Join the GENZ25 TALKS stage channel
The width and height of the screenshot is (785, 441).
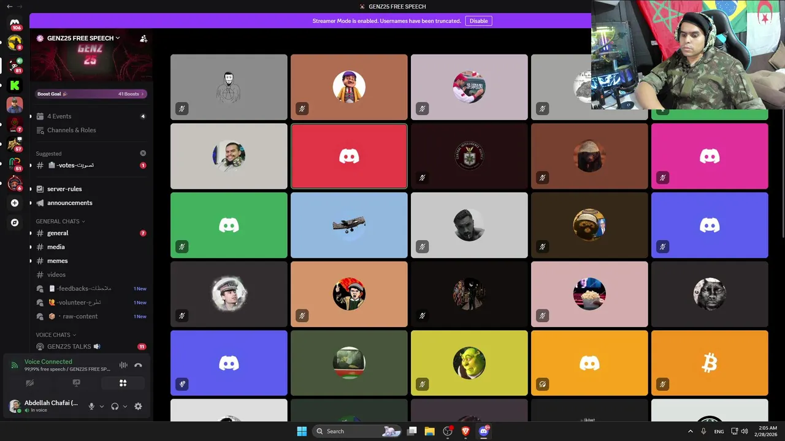91,347
